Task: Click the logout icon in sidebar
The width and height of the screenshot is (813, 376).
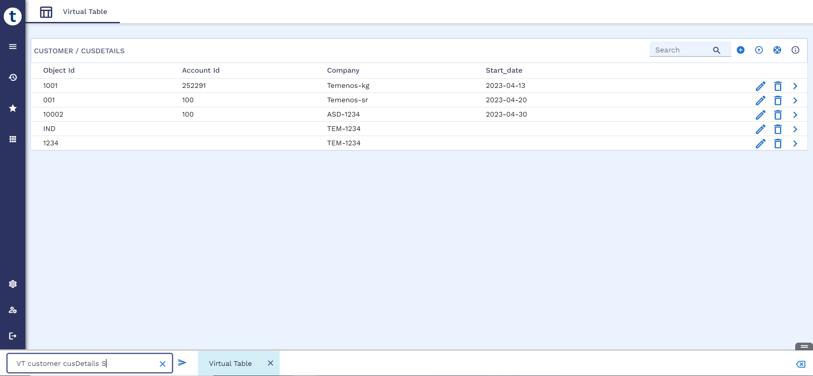Action: (13, 336)
